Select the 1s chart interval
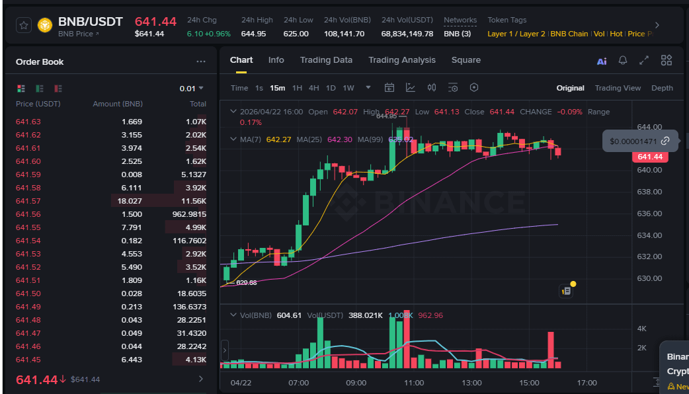 (x=259, y=89)
